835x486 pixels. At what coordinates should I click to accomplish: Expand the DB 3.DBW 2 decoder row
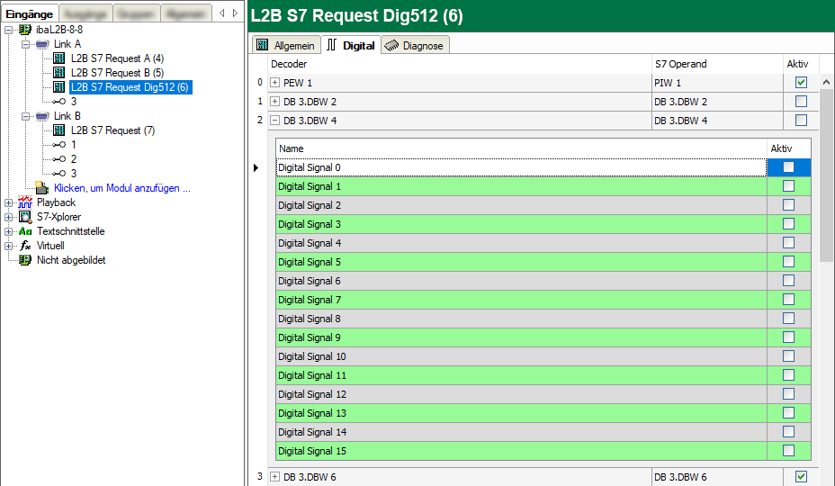click(274, 101)
